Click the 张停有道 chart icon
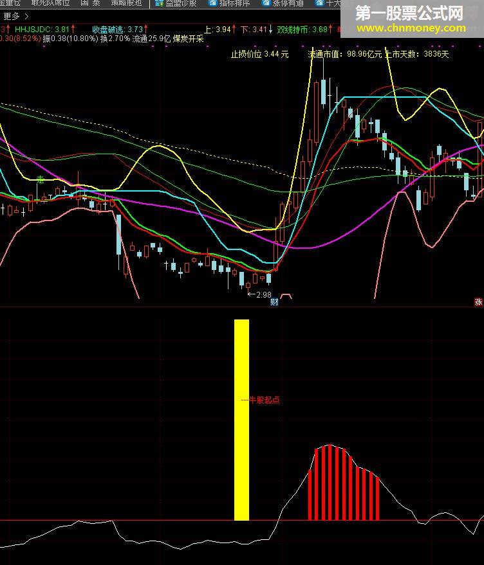 (x=266, y=3)
